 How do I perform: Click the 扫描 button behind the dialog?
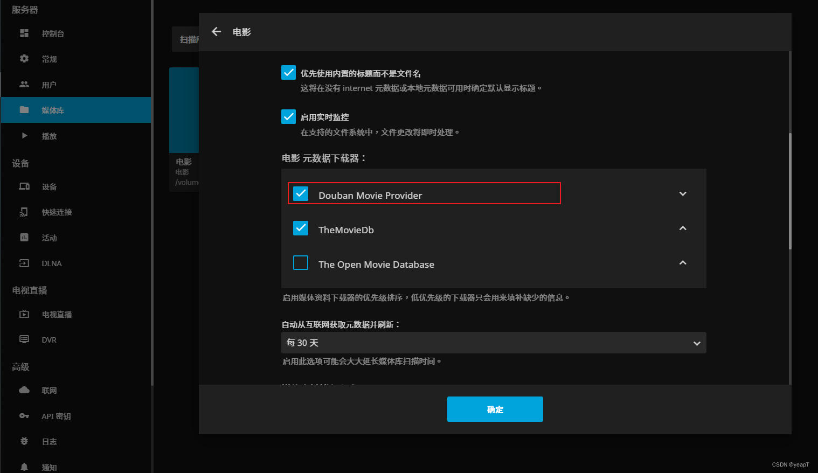pos(186,39)
